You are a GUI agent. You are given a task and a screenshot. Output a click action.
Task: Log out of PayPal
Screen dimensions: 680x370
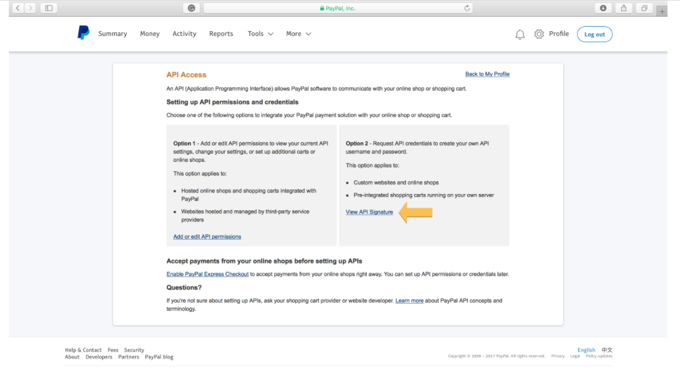pos(594,34)
